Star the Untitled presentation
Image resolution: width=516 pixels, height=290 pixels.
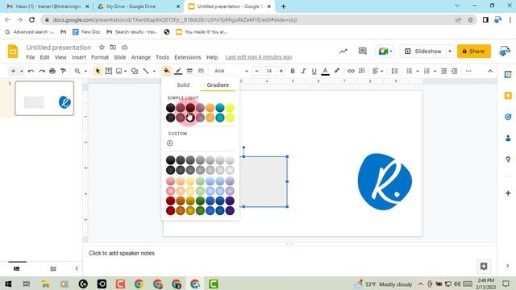102,47
